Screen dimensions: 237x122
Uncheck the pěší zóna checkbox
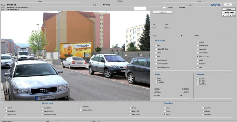[x=203, y=111]
